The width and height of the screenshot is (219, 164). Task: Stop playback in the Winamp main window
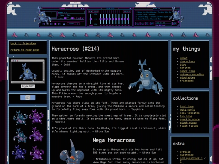pyautogui.click(x=55, y=24)
